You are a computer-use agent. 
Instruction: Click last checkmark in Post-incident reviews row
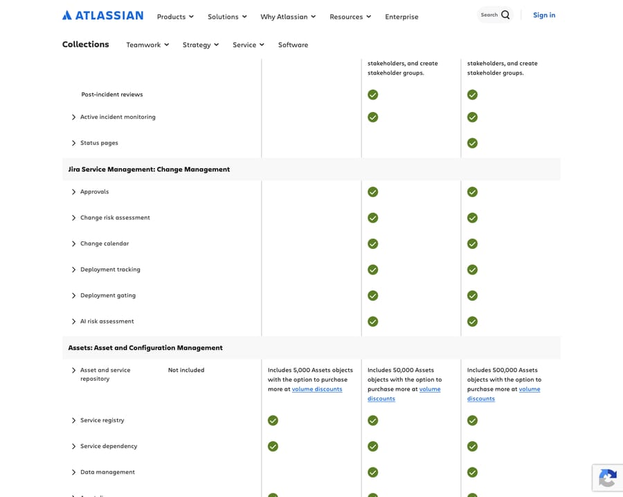472,95
